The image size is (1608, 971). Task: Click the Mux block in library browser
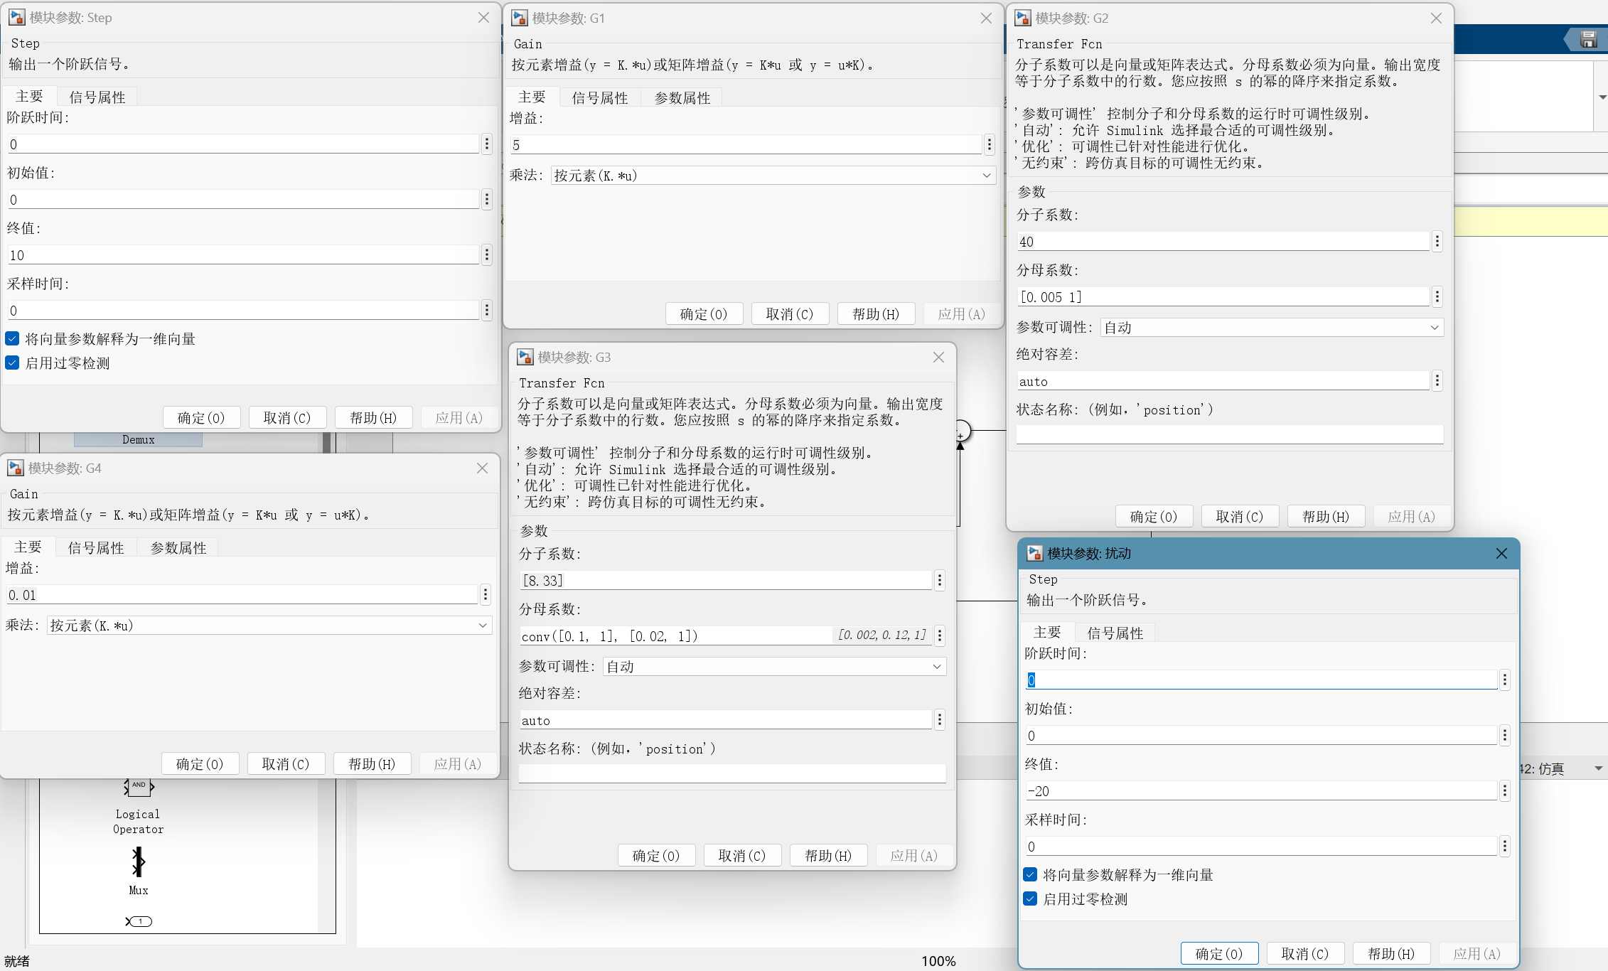point(139,862)
